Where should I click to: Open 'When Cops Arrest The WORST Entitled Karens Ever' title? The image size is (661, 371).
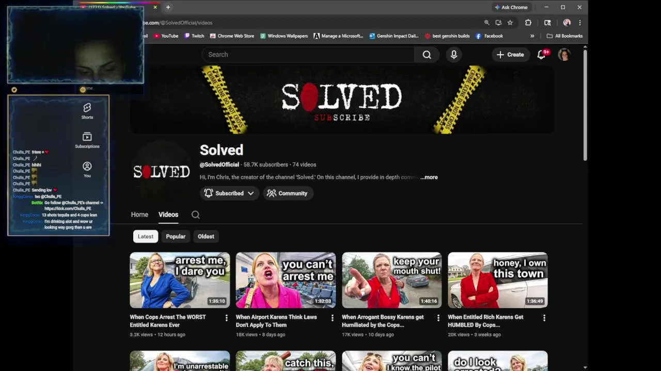coord(168,321)
